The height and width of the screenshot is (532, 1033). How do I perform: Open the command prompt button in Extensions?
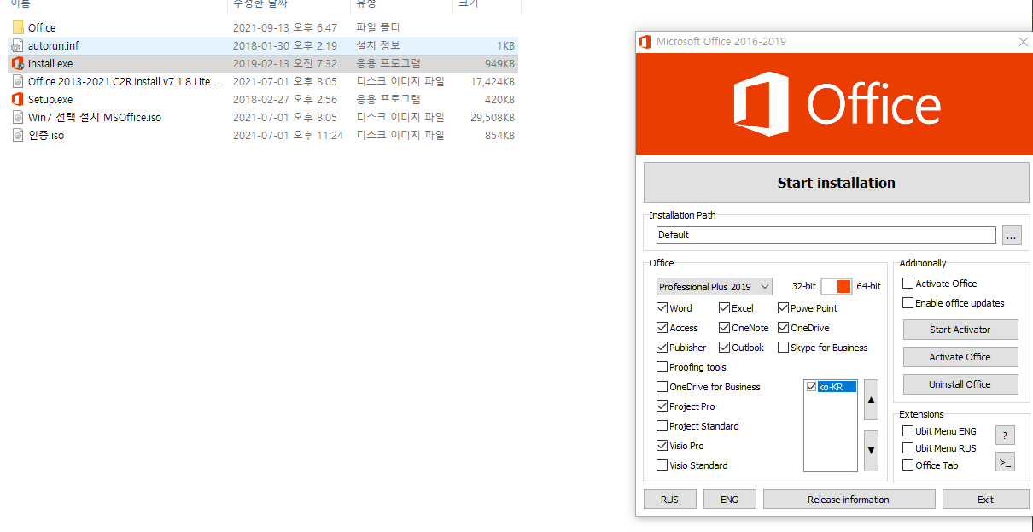point(1005,462)
